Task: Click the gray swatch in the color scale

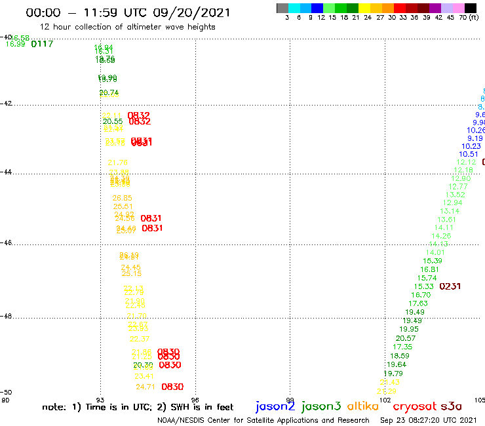Action: (282, 8)
